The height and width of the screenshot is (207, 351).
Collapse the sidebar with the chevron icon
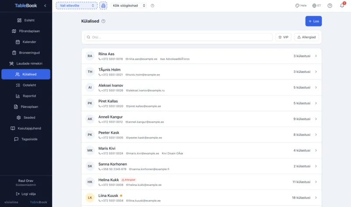(45, 6)
